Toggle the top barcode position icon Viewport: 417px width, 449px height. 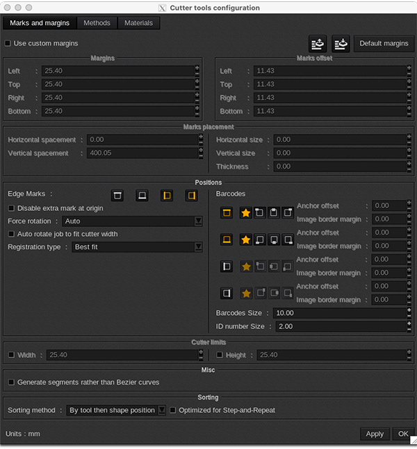point(227,213)
